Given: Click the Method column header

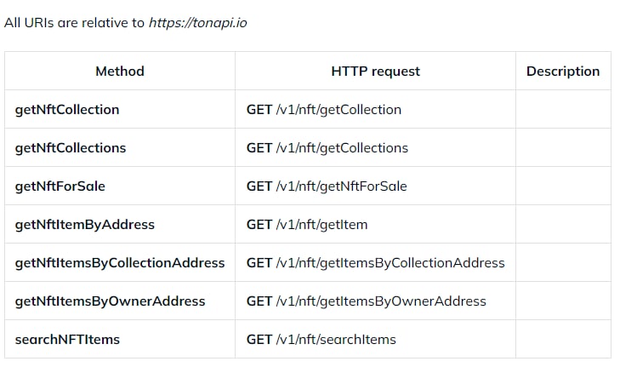Looking at the screenshot, I should pyautogui.click(x=120, y=72).
